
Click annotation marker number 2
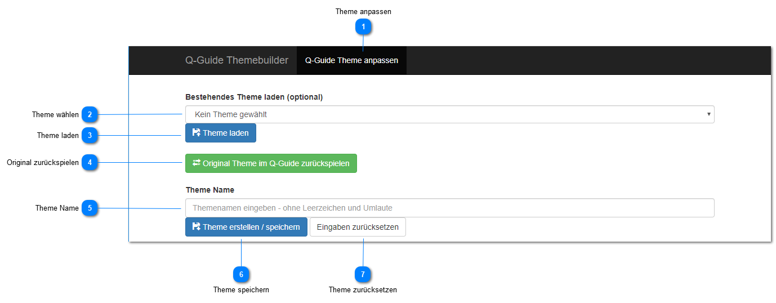coord(89,114)
